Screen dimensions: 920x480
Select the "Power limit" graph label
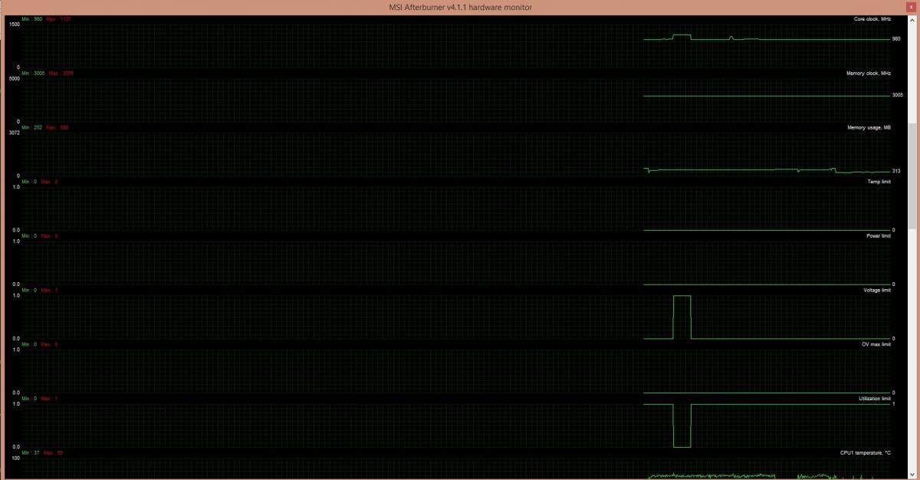(x=879, y=236)
